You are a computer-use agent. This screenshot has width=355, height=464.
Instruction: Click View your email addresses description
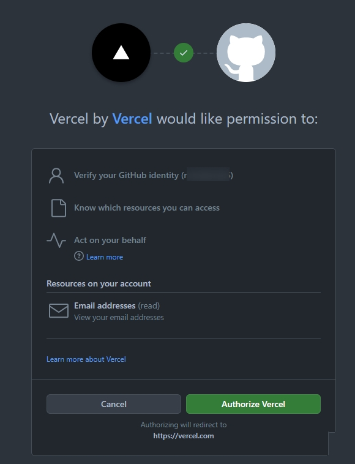(119, 317)
